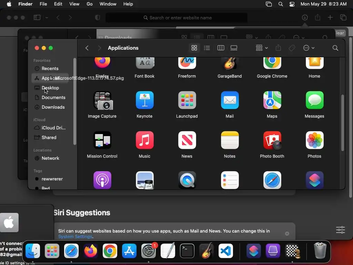
Task: Open Shared folder in sidebar
Action: pyautogui.click(x=50, y=137)
